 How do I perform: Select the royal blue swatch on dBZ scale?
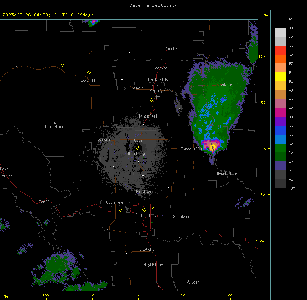click(x=280, y=130)
